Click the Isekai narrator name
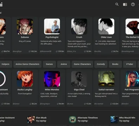 tap(106, 90)
